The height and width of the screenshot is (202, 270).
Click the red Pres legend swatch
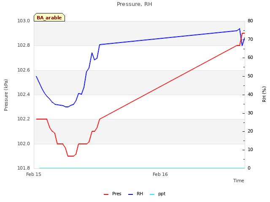pyautogui.click(x=106, y=194)
